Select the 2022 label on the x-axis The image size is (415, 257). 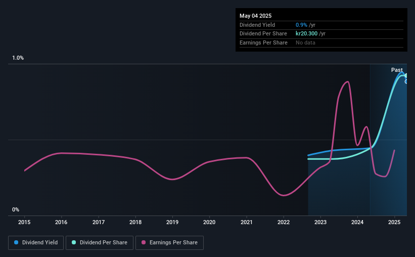(284, 222)
